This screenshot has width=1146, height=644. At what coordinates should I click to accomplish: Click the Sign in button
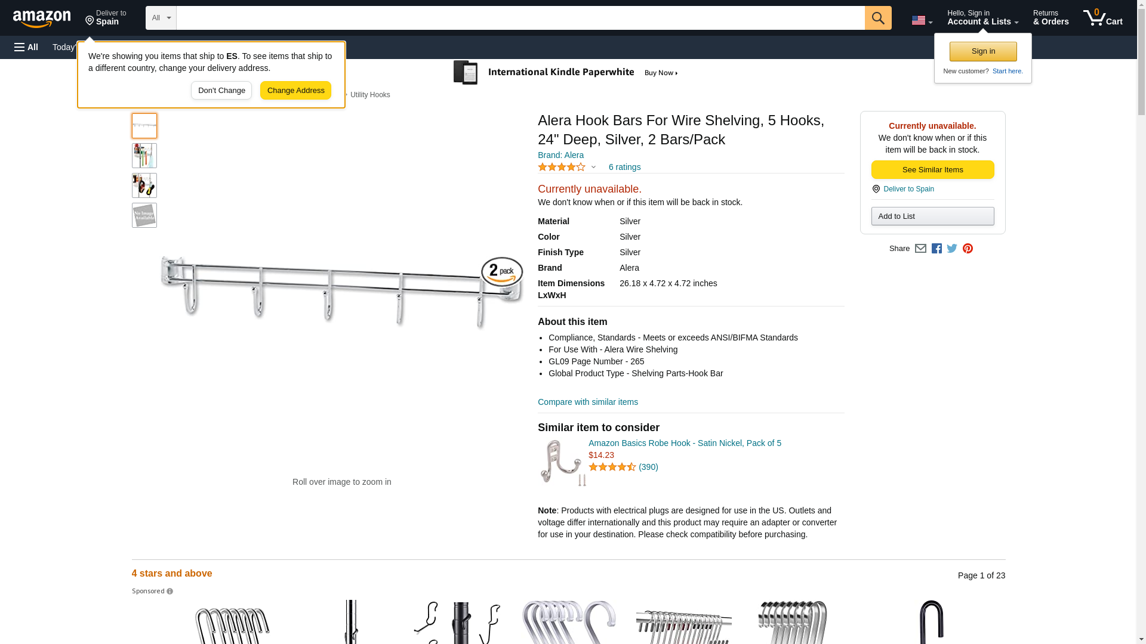[x=983, y=51]
